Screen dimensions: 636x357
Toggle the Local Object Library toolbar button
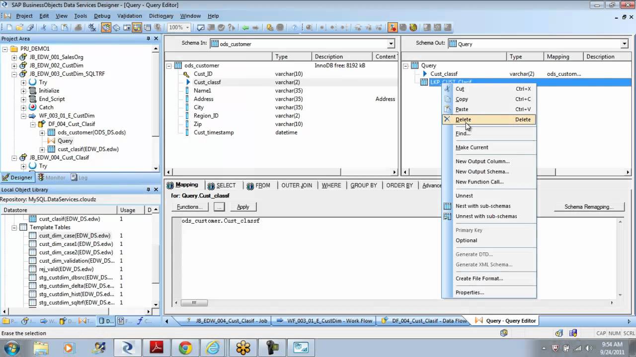coord(106,28)
